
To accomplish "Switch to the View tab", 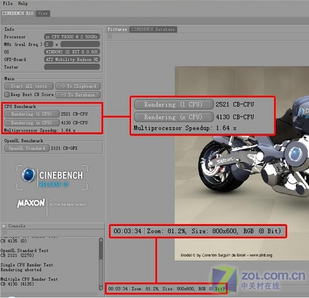I will click(43, 14).
